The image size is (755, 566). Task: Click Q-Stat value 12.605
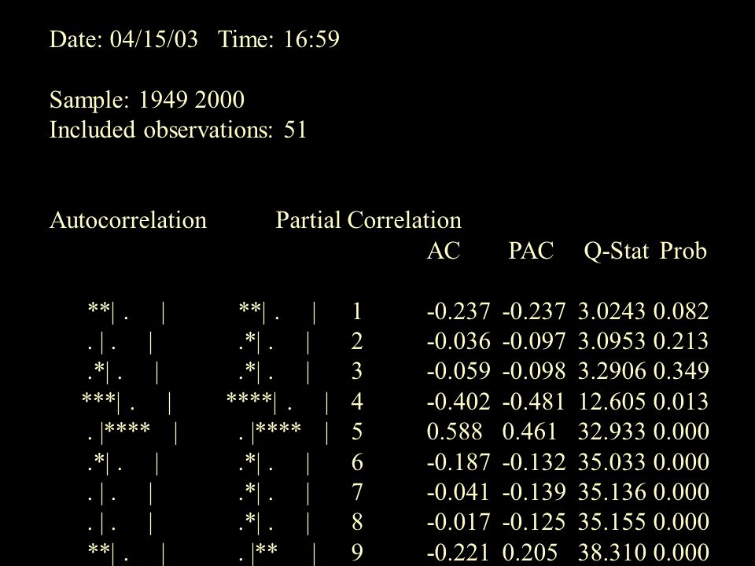coord(612,402)
